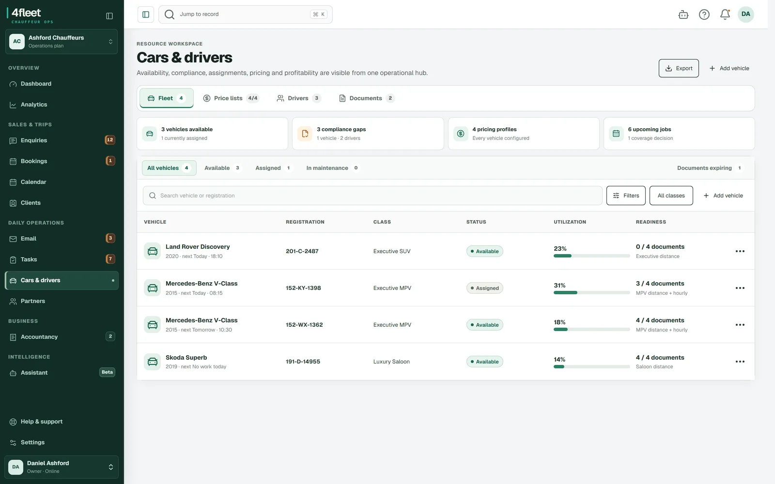Switch to the Drivers tab
Image resolution: width=775 pixels, height=484 pixels.
click(x=298, y=98)
